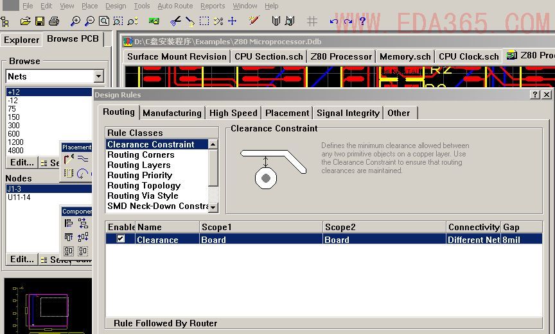Click the Browse Library book icon
Screen dimensions: 555x334
[276, 21]
